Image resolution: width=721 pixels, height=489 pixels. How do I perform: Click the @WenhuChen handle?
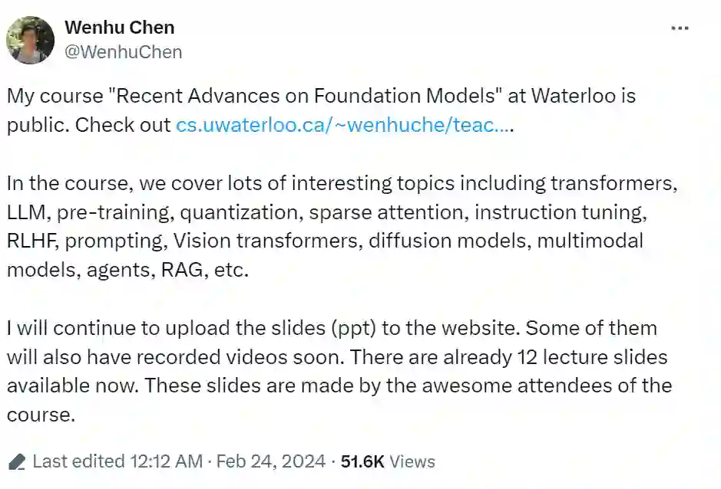[123, 52]
